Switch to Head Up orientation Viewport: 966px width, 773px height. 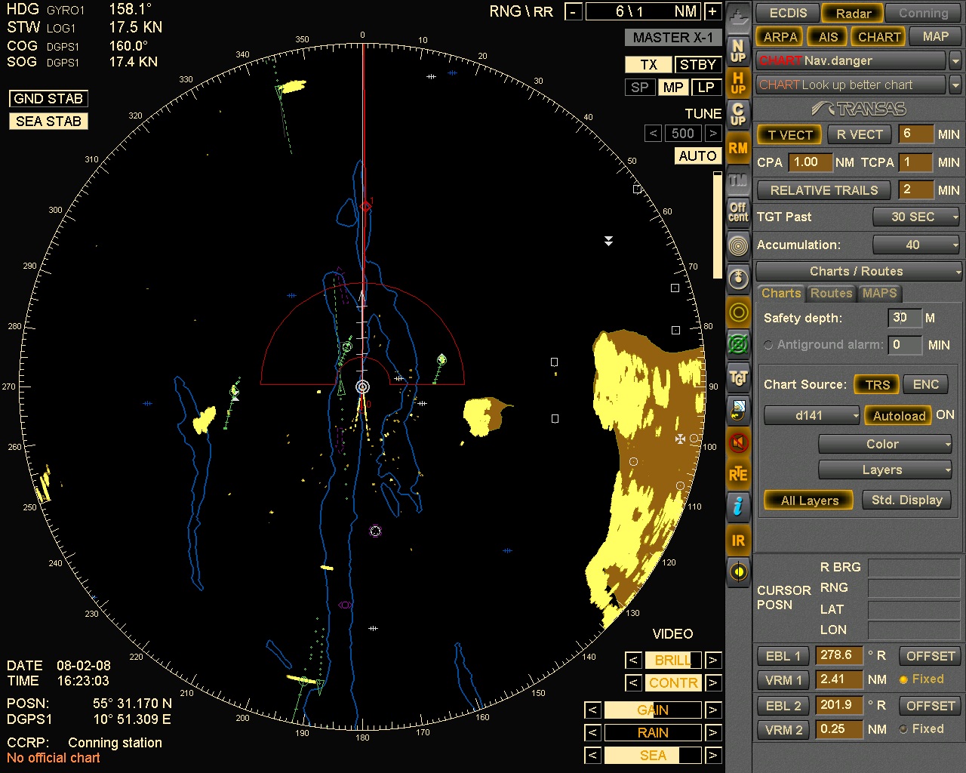738,81
